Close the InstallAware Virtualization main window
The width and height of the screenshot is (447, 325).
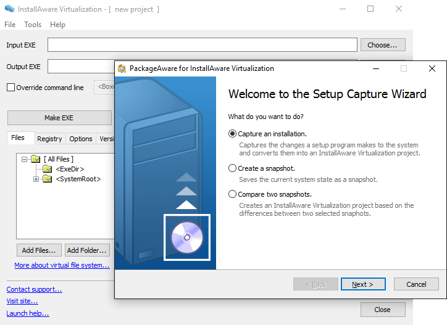click(399, 9)
